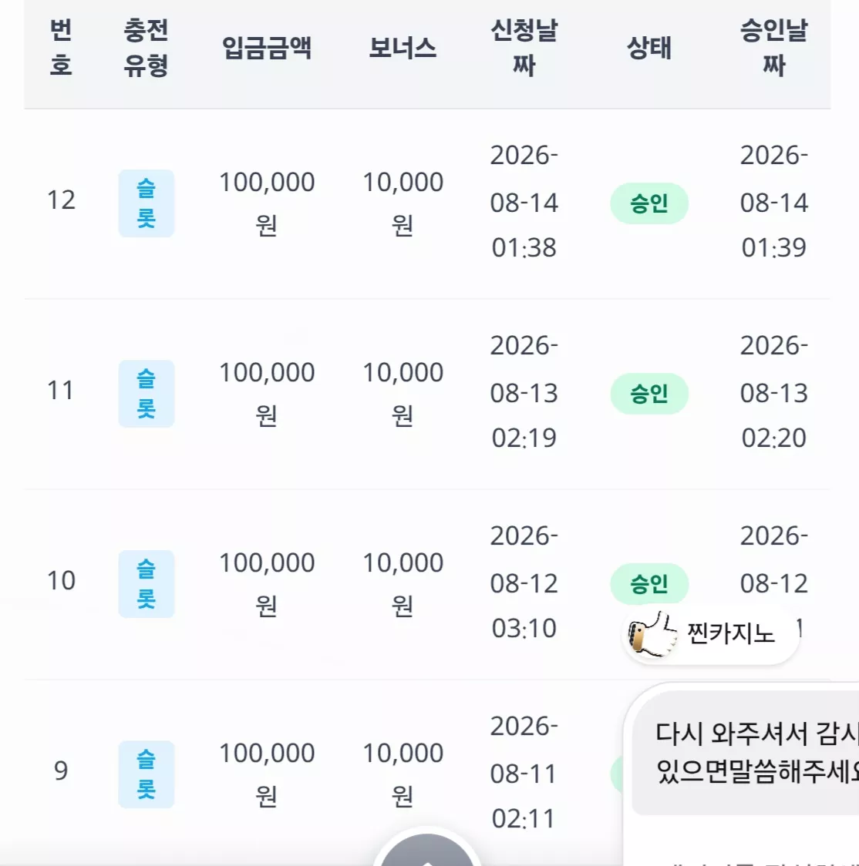Click the 충전유형 column header
This screenshot has height=866, width=859.
click(146, 48)
